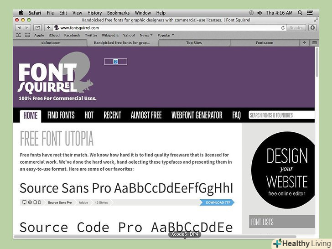Open the Bookmarks menu

tap(119, 13)
